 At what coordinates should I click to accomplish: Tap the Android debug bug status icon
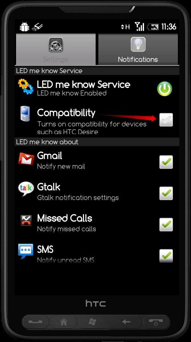(x=24, y=27)
